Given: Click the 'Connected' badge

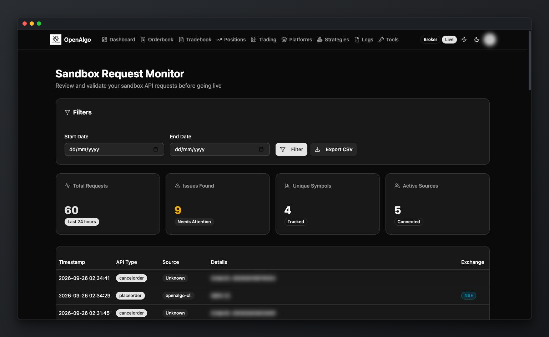Looking at the screenshot, I should click(x=409, y=222).
